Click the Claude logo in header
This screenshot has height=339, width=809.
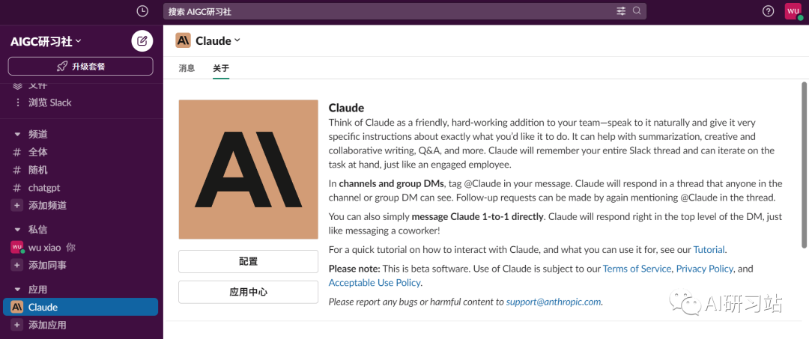tap(184, 40)
